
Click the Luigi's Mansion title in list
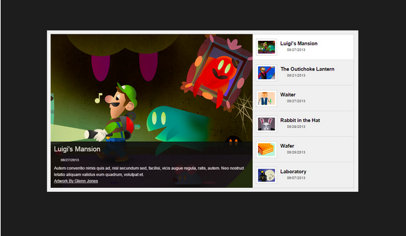tap(299, 43)
